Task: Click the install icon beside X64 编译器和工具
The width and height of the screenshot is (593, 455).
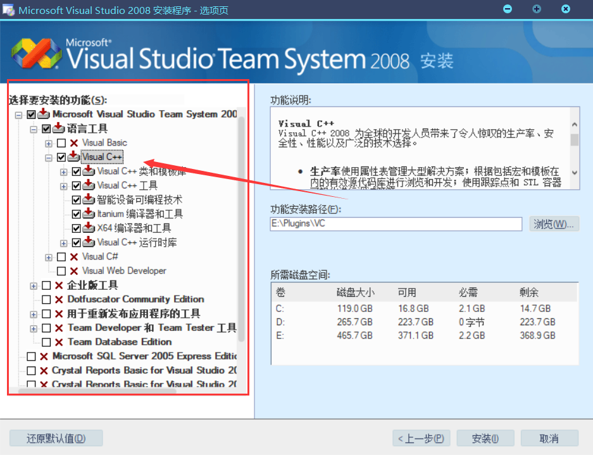Action: (x=89, y=228)
